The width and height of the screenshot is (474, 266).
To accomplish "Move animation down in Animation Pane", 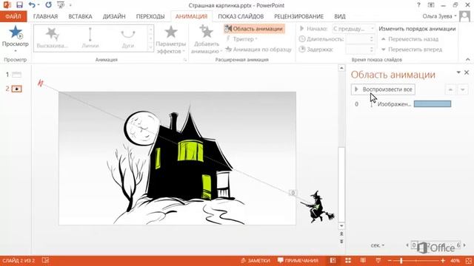I will pyautogui.click(x=462, y=89).
